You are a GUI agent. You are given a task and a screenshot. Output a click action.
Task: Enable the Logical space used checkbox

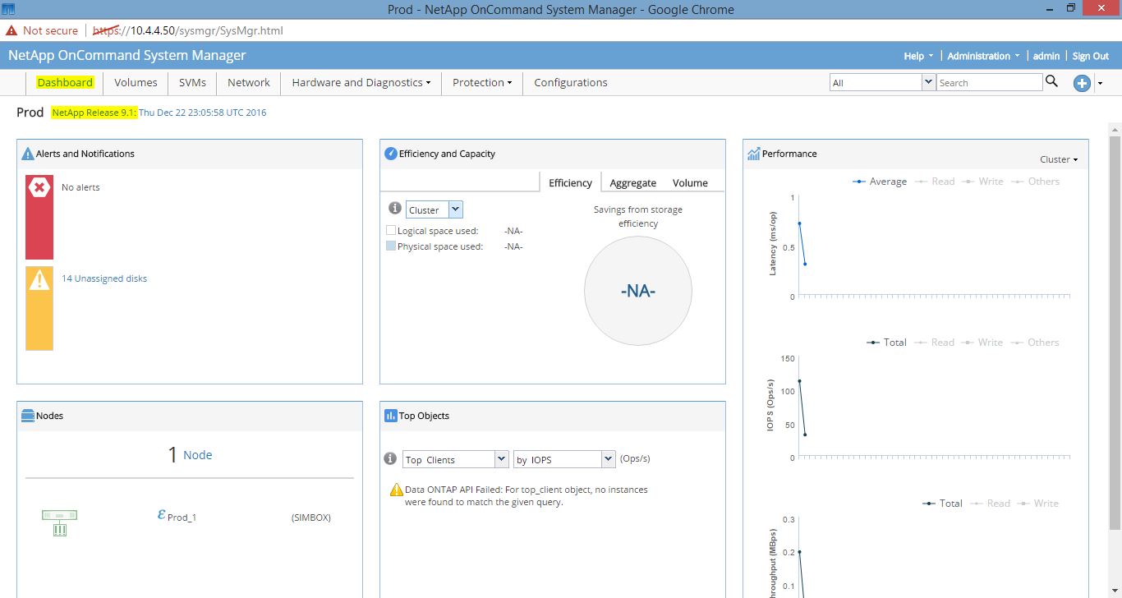pyautogui.click(x=391, y=230)
